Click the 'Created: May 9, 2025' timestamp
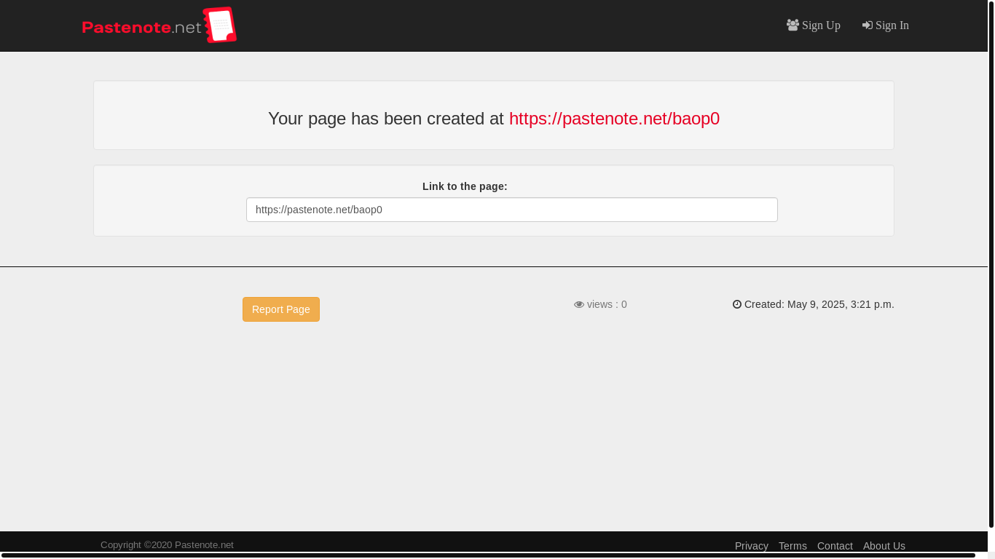 coord(819,304)
